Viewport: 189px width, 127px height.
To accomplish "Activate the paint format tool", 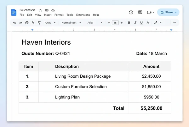I will (x=39, y=23).
